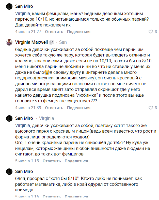Open San Mirō's avatar on third comment
159x200 pixels.
click(9, 118)
